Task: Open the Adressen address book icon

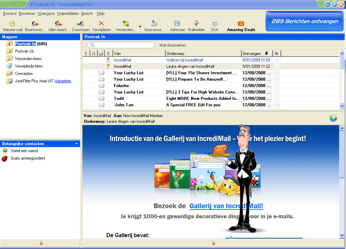Action: (x=177, y=23)
